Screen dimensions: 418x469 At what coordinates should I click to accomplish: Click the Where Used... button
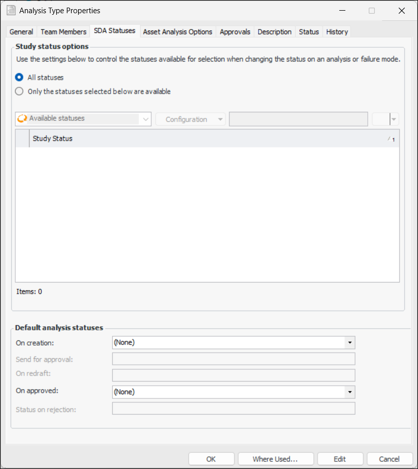tap(275, 459)
